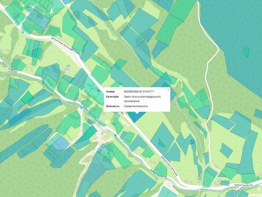262x197 pixels.
Task: Click the bridge icon left of the popup
Action: click(81, 107)
